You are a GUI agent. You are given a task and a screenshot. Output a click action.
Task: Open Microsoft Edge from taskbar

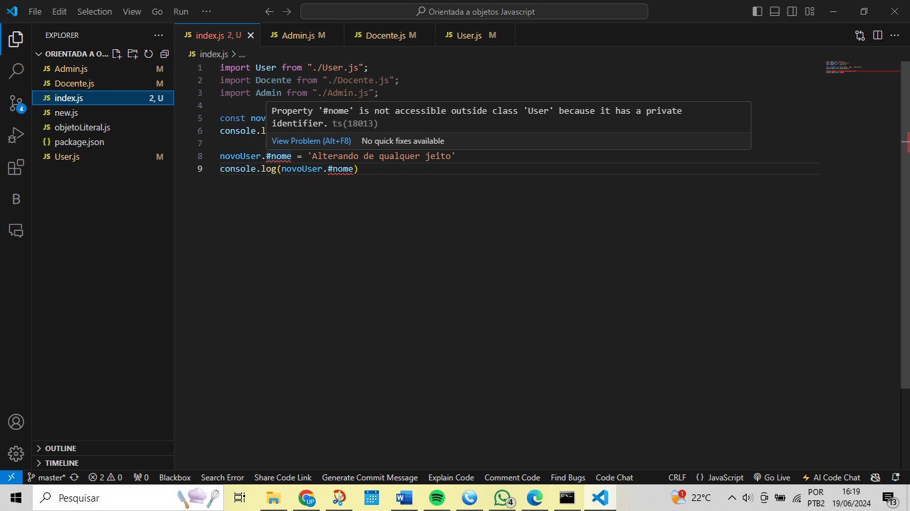[535, 497]
